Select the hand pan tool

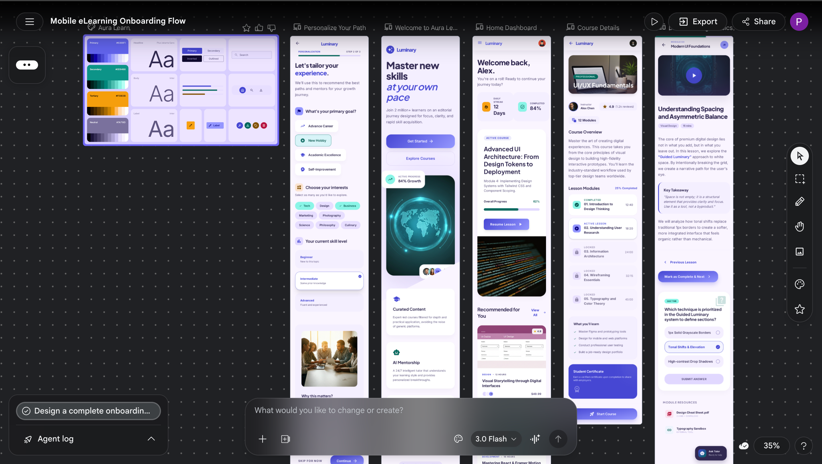point(799,227)
